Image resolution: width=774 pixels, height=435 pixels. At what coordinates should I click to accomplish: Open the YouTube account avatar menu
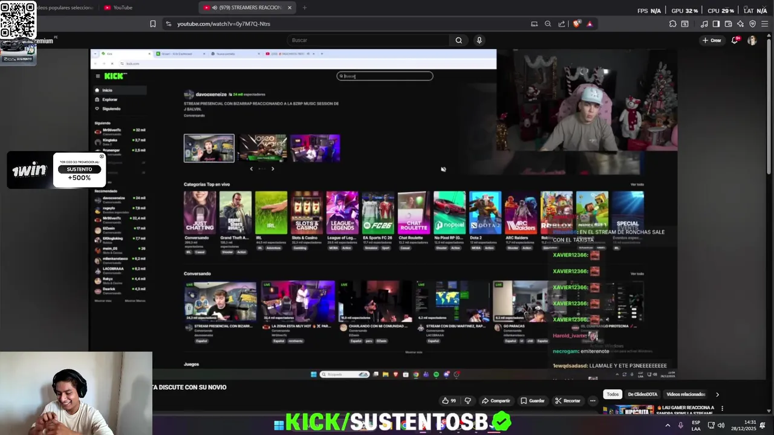click(752, 40)
